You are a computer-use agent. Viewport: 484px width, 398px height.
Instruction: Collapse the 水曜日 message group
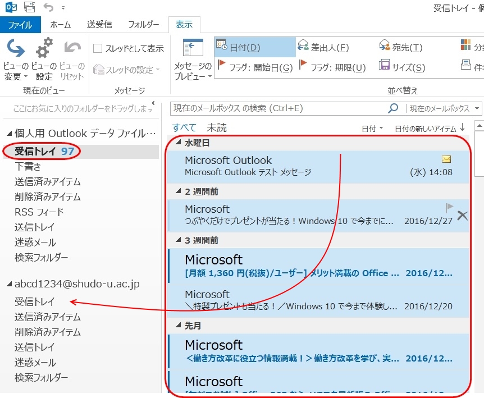coord(179,143)
